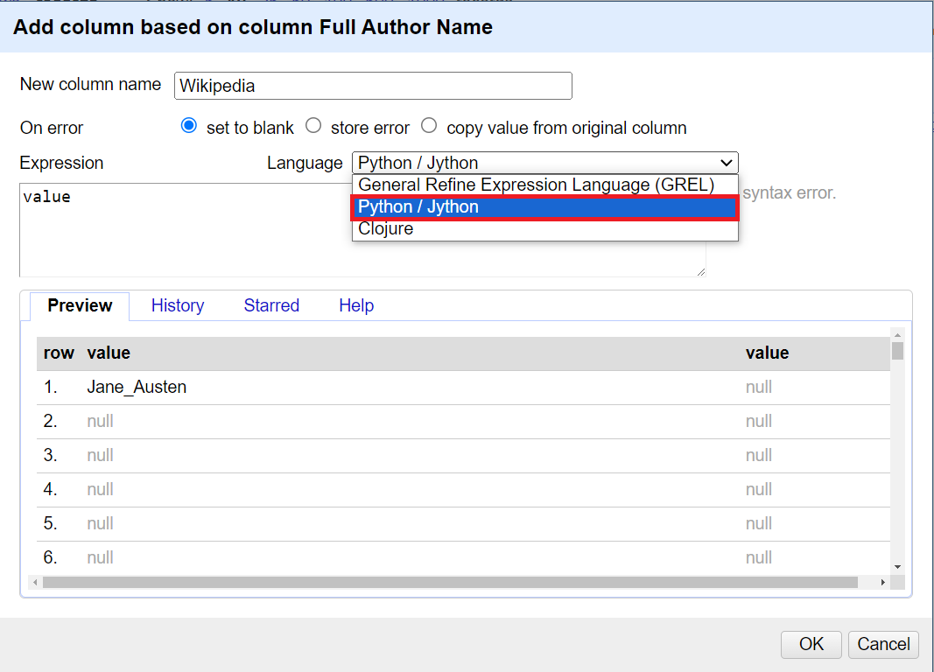Select the 'set to blank' radio button

188,126
